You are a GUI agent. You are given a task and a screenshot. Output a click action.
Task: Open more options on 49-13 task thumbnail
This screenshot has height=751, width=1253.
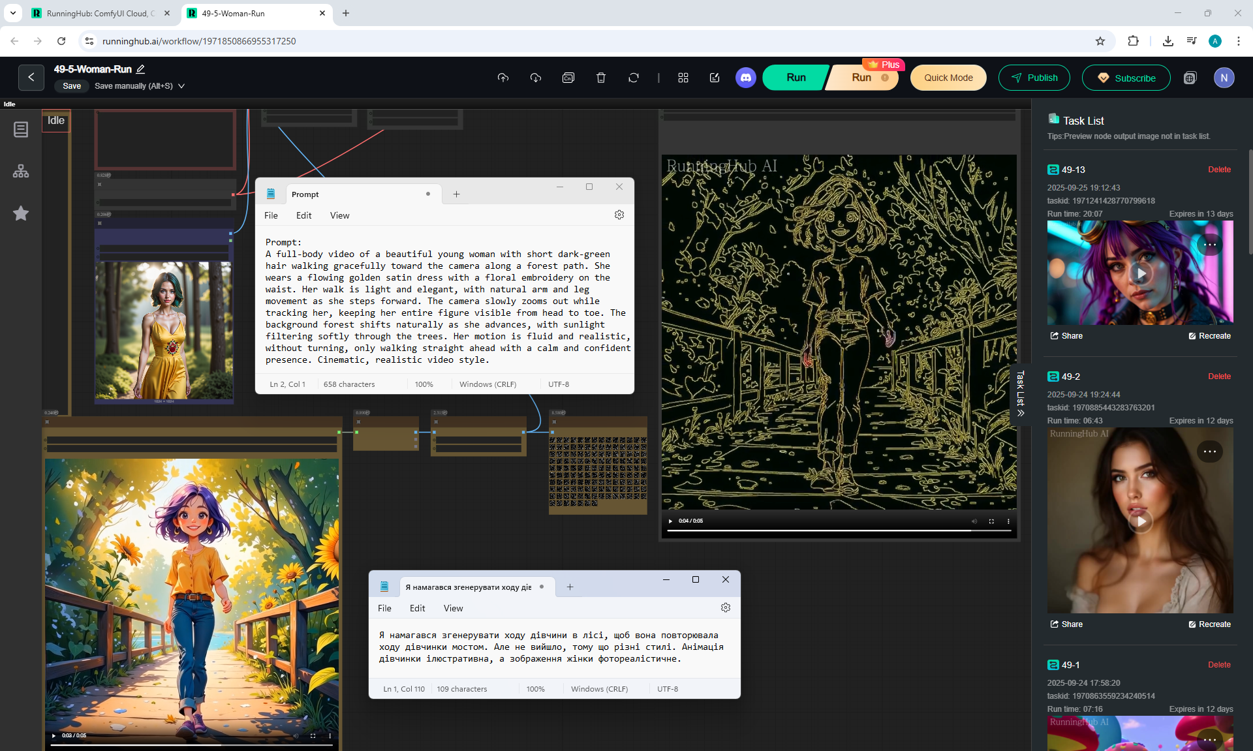1210,245
